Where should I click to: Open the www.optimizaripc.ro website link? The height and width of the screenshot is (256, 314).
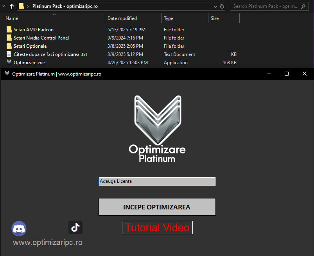click(48, 242)
